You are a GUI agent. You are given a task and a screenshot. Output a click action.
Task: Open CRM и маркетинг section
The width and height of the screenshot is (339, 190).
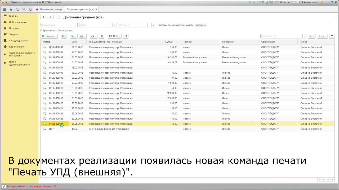(x=18, y=22)
